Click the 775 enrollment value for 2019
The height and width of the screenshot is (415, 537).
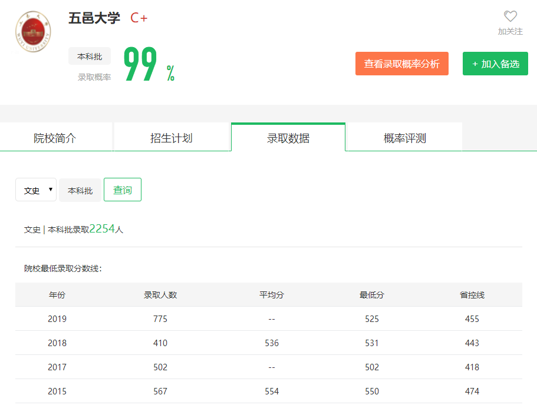(160, 319)
